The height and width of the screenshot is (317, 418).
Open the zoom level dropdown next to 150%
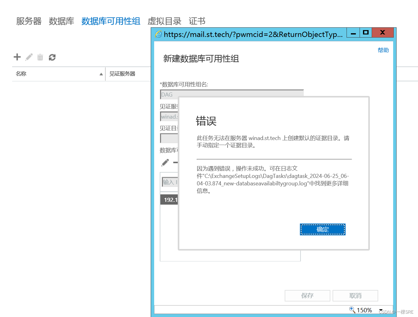(381, 310)
